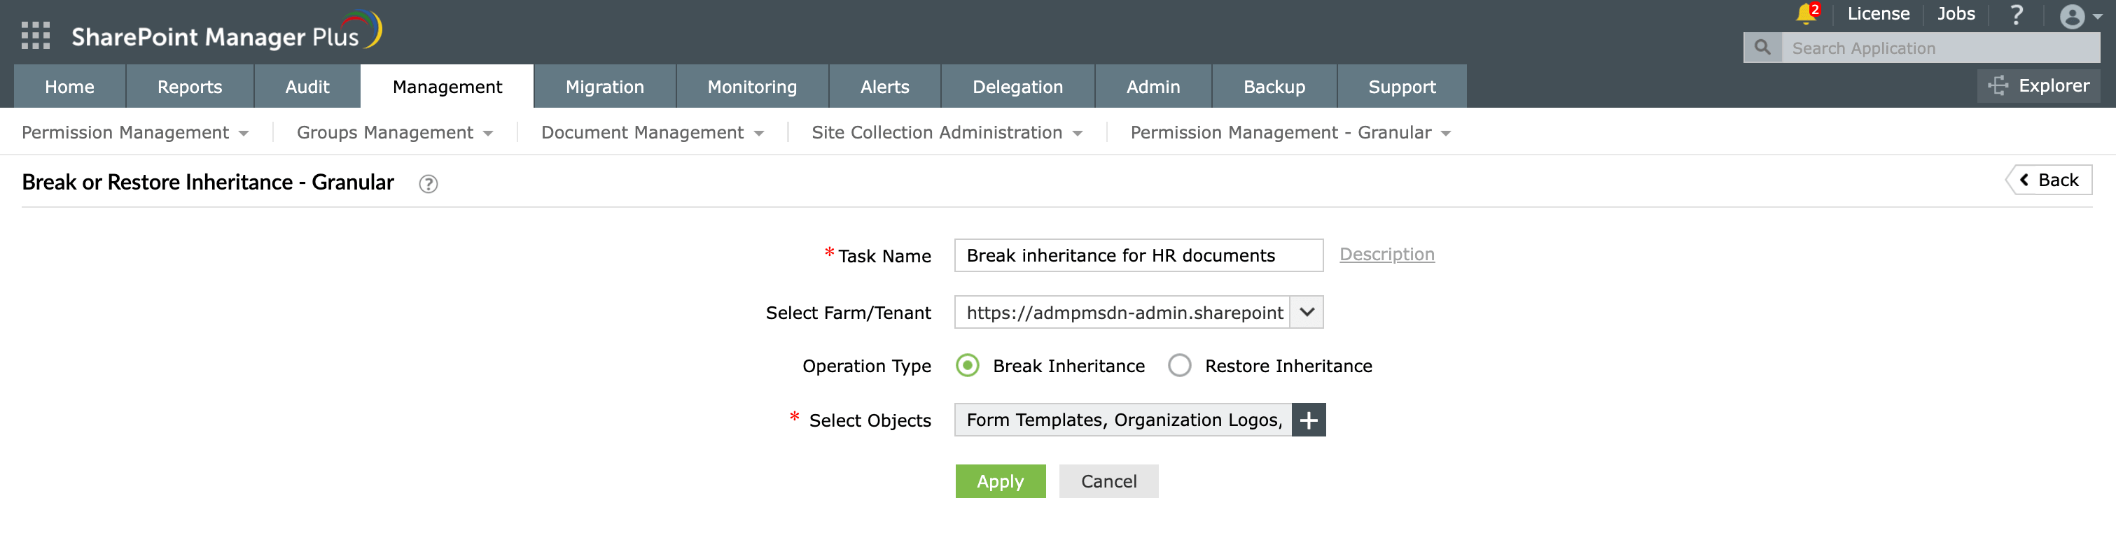Screen dimensions: 2116x540
Task: Open the Select Farm/Tenant dropdown arrow
Action: pyautogui.click(x=1307, y=313)
